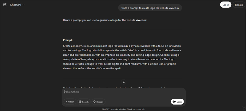
Task: Click the globe icon for Search
Action: [x=80, y=102]
